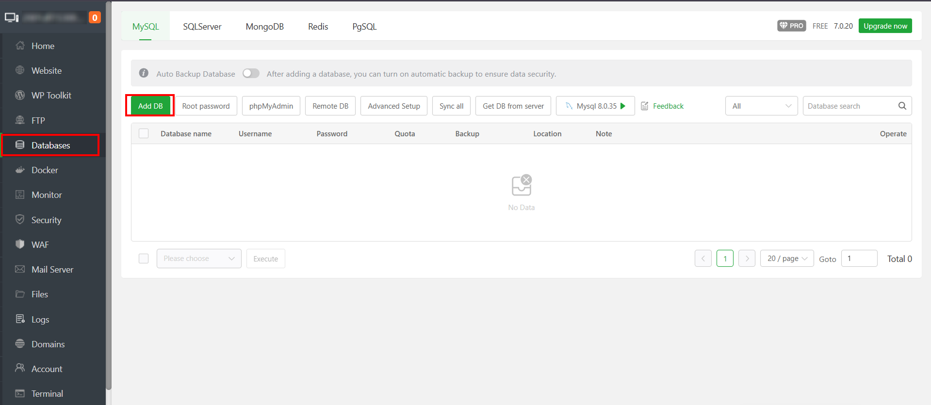Switch to the MySQL tab
This screenshot has width=931, height=405.
(146, 26)
